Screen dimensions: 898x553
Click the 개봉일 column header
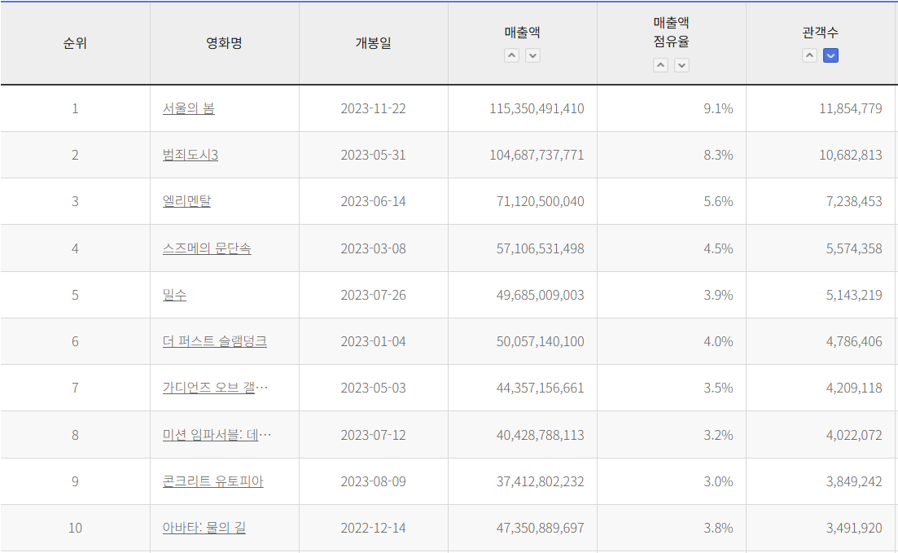click(373, 43)
